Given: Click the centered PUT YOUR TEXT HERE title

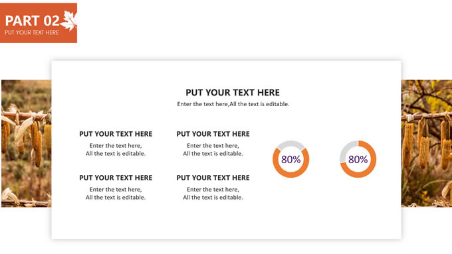Looking at the screenshot, I should tap(233, 93).
